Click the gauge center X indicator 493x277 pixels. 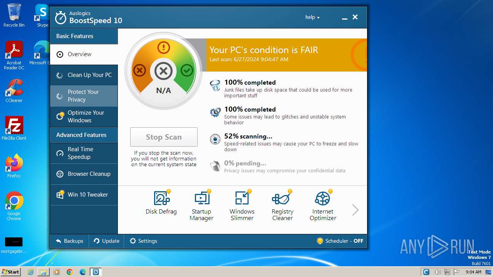[164, 71]
